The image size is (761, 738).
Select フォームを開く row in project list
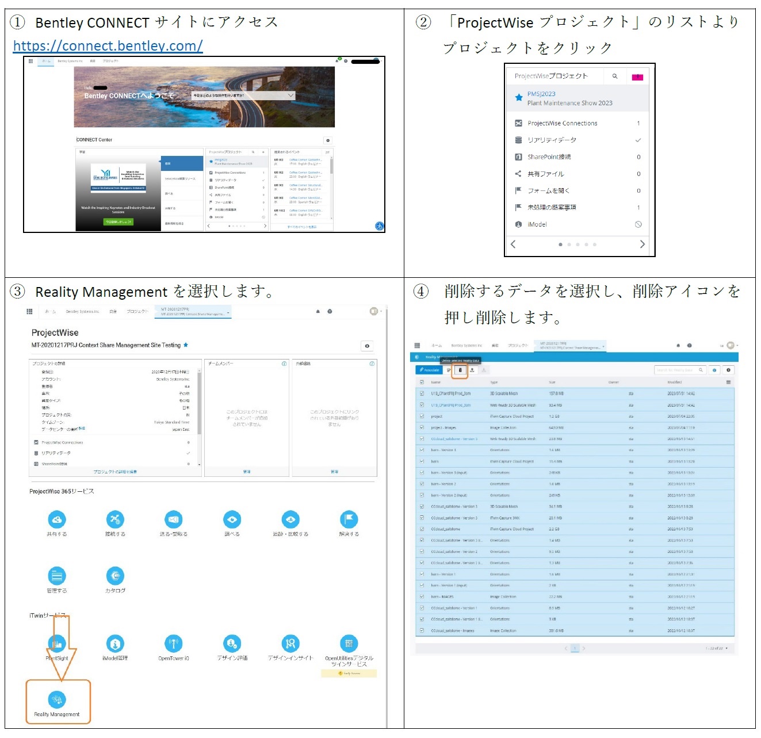(578, 190)
